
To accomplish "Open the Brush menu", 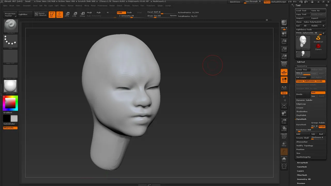I will pyautogui.click(x=12, y=5).
